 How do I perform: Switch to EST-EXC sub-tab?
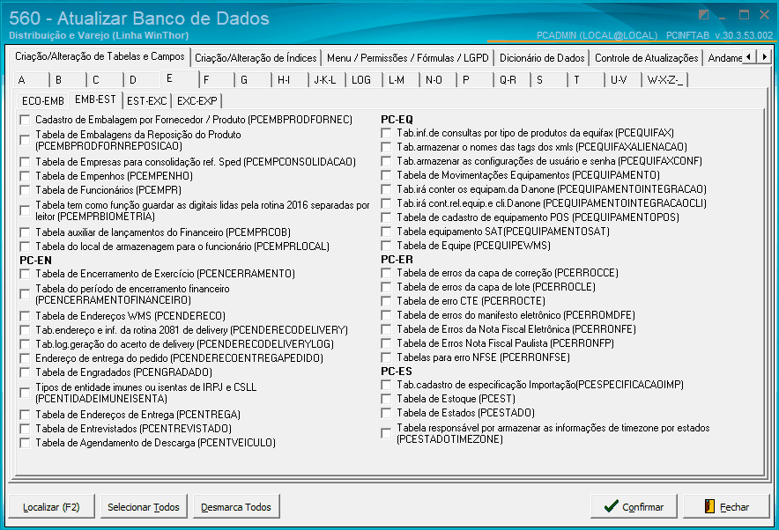146,100
